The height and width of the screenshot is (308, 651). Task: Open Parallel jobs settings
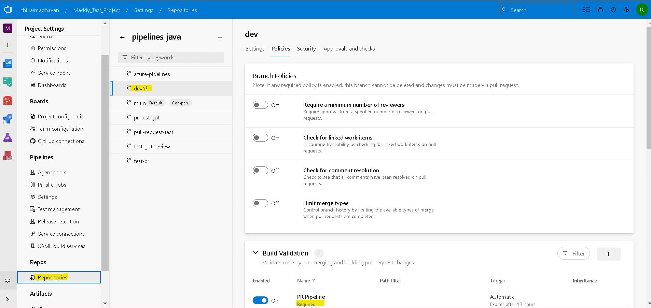[52, 185]
